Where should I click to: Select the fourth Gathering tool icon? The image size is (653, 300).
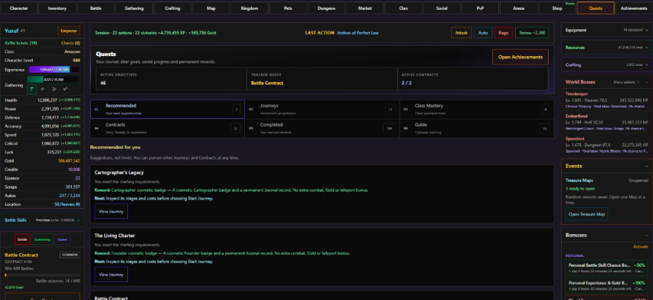pos(65,89)
